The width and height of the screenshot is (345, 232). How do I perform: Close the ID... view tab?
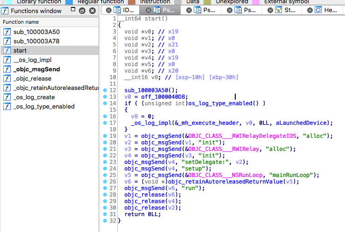click(x=108, y=10)
